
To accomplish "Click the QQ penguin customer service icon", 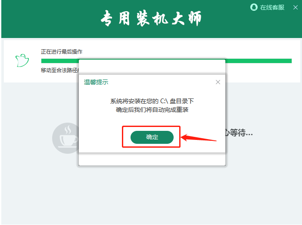I will click(x=254, y=7).
